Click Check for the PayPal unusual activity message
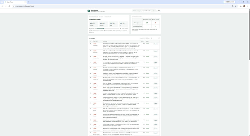250x136 pixels. [155, 133]
